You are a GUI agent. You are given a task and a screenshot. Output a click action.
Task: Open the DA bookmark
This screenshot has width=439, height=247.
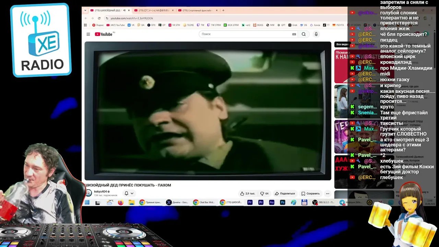[141, 25]
